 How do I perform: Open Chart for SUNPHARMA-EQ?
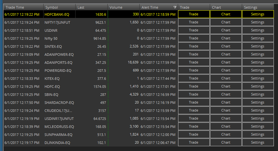click(226, 135)
